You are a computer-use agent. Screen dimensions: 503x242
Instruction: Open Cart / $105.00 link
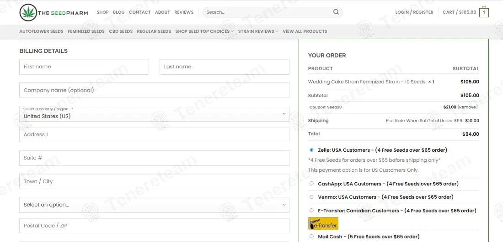tap(460, 12)
